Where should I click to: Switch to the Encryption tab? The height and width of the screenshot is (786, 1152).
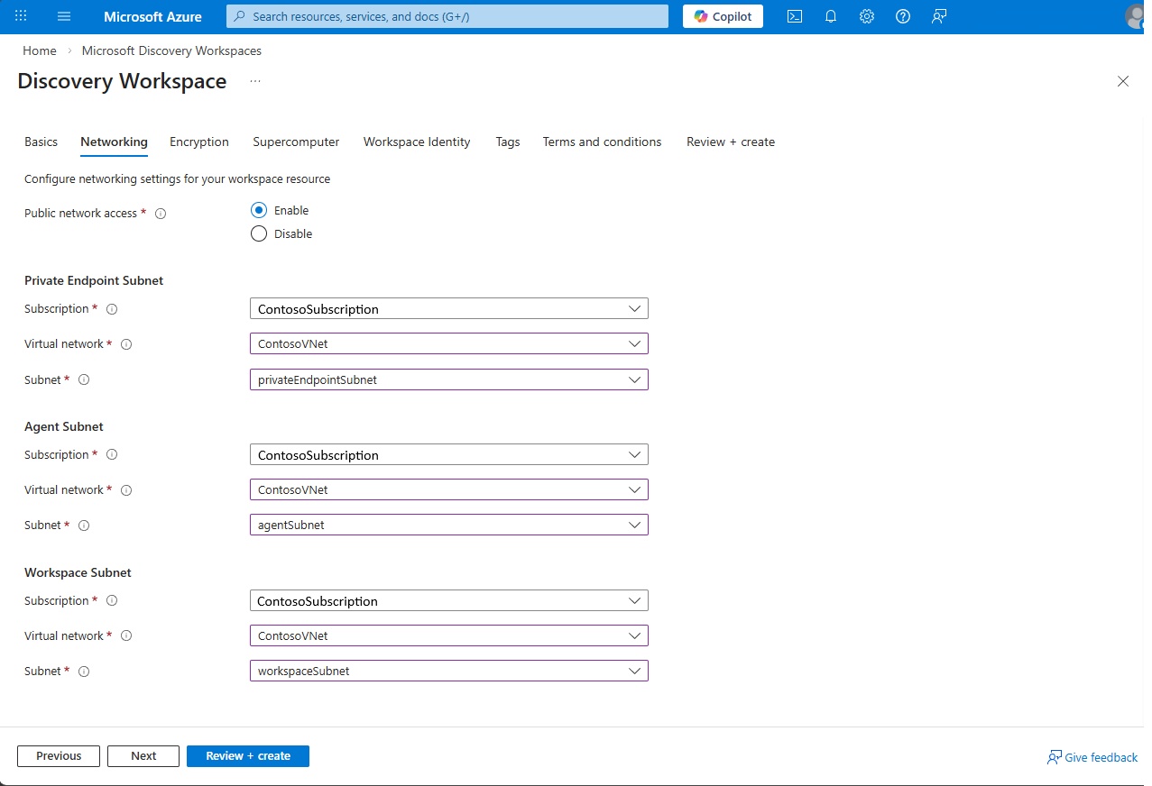[x=199, y=142]
